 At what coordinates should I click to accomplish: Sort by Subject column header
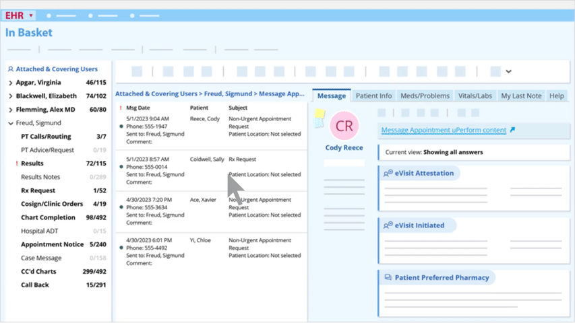[x=238, y=108]
